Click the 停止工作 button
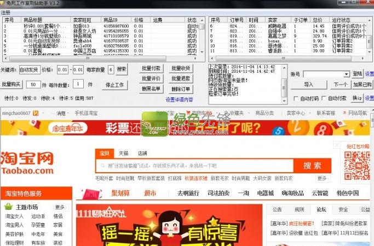The width and height of the screenshot is (374, 246). click(115, 85)
